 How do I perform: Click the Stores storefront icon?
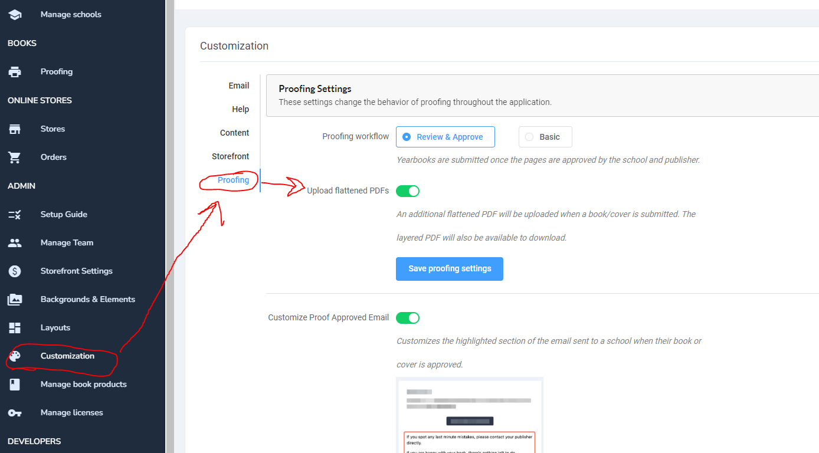tap(15, 129)
